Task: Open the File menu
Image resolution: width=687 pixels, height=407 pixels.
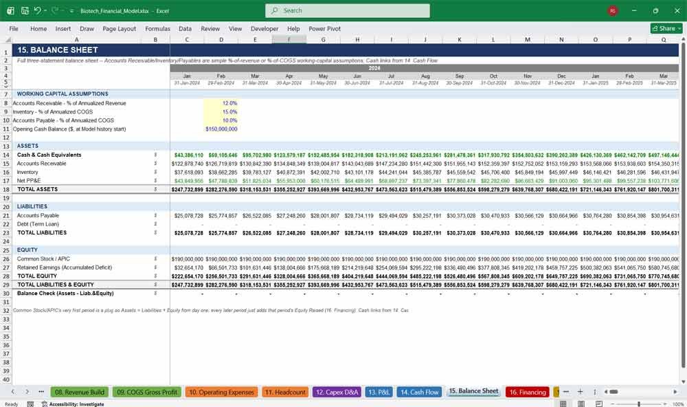Action: [x=14, y=28]
